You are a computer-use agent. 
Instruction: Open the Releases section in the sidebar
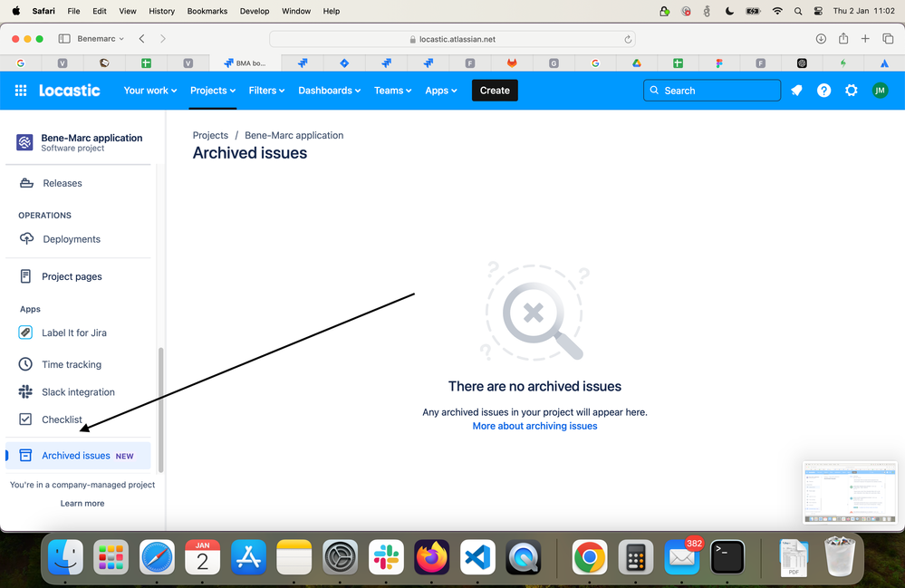[x=62, y=182]
